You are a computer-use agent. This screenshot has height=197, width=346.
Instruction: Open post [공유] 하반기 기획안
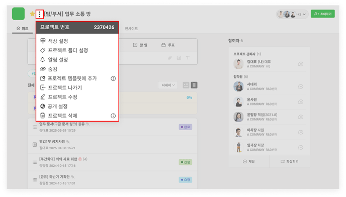(54, 177)
